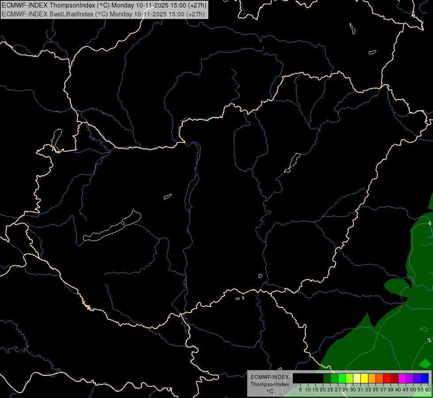This screenshot has width=433, height=398.
Task: Select the orange 33–35 legend swatch
Action: click(372, 378)
